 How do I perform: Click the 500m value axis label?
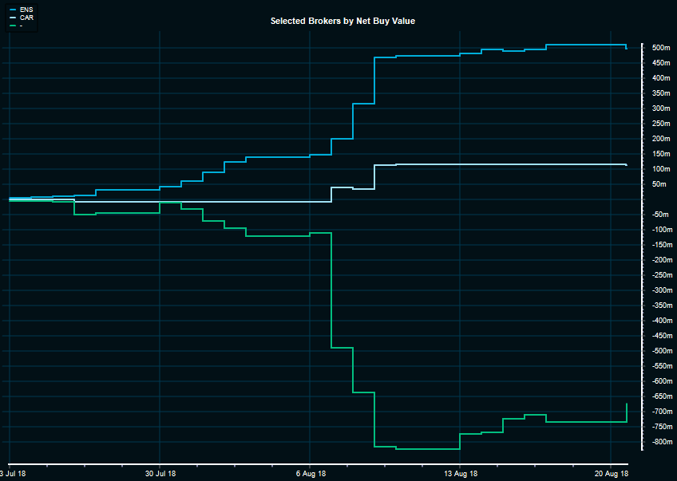tap(659, 48)
